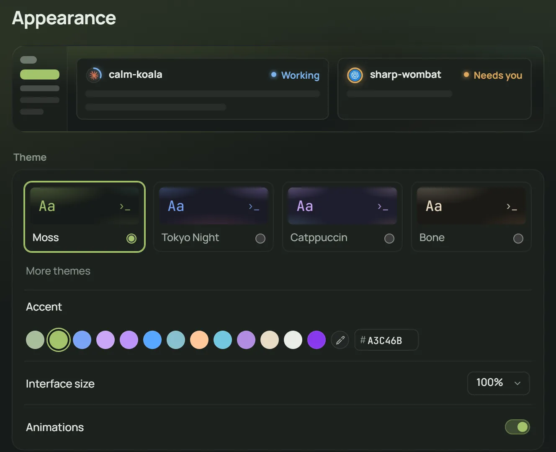Choose the muted sage green accent swatch
556x452 pixels.
pyautogui.click(x=35, y=340)
